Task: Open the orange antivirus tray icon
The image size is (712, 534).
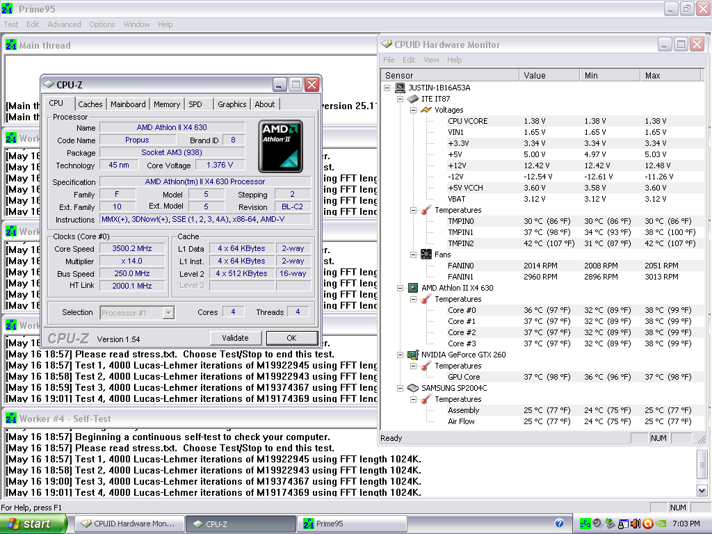Action: point(647,524)
